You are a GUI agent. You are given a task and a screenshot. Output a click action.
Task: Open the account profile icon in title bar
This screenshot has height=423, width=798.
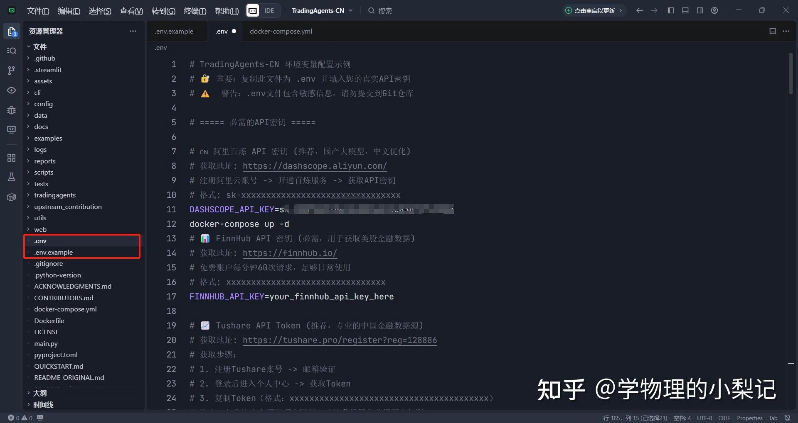pyautogui.click(x=714, y=11)
